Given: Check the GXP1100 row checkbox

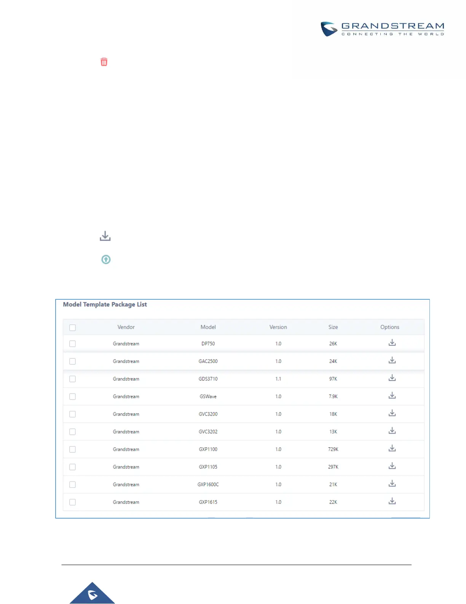Looking at the screenshot, I should tap(73, 449).
